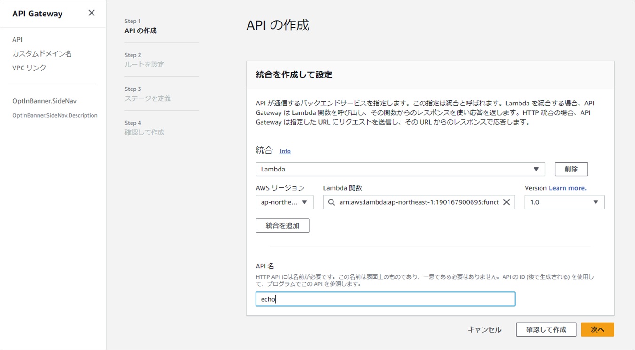Open OptInBanner.SideNav item

44,101
